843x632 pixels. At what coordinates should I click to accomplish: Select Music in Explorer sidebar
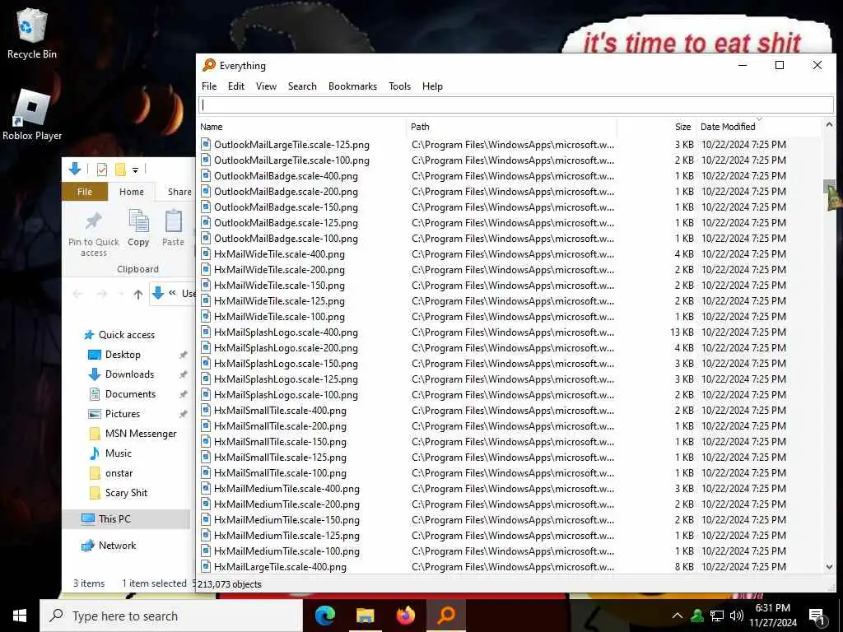point(118,453)
